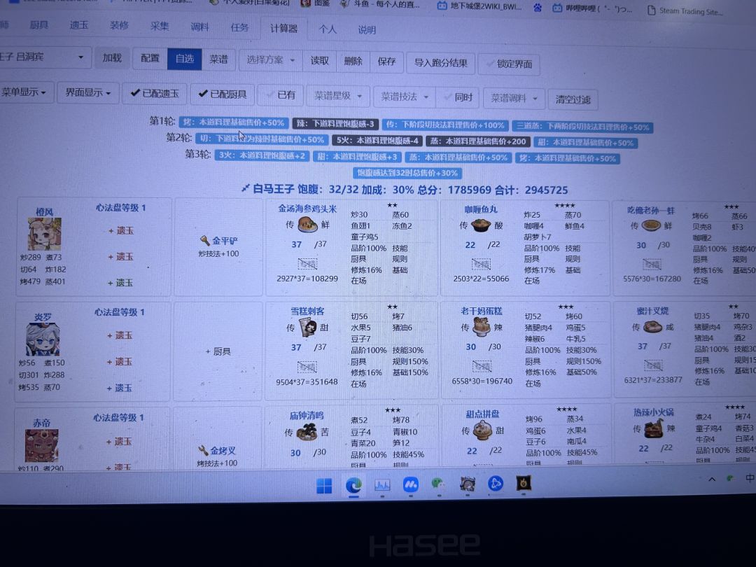Show hidden system tray icons
The image size is (756, 567).
[712, 479]
